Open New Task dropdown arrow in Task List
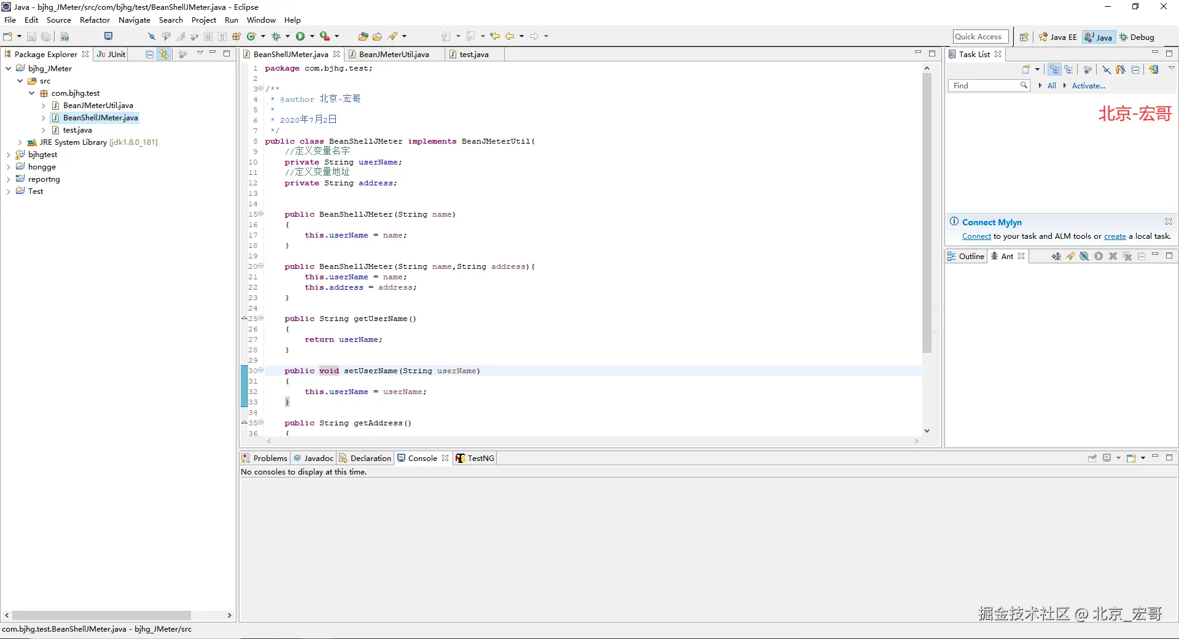Screen dimensions: 1179x639 tap(1037, 69)
